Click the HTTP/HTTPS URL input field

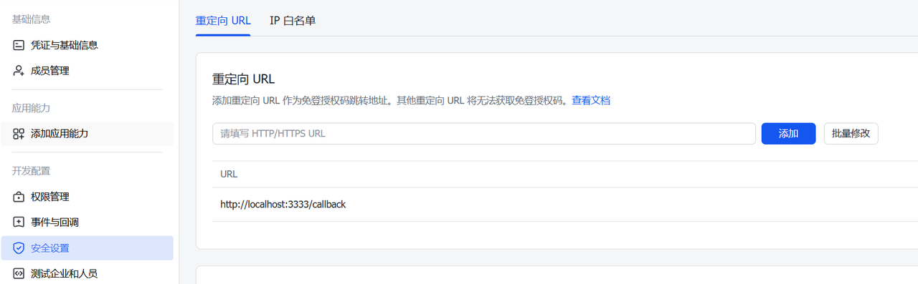pyautogui.click(x=484, y=134)
